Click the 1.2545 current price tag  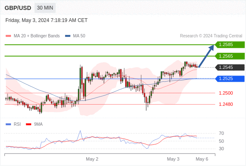230,68
